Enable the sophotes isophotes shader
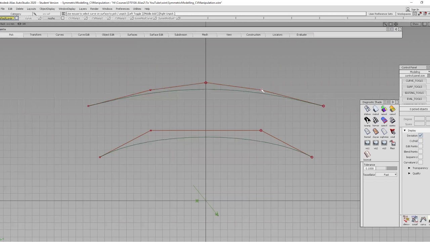 point(384,132)
